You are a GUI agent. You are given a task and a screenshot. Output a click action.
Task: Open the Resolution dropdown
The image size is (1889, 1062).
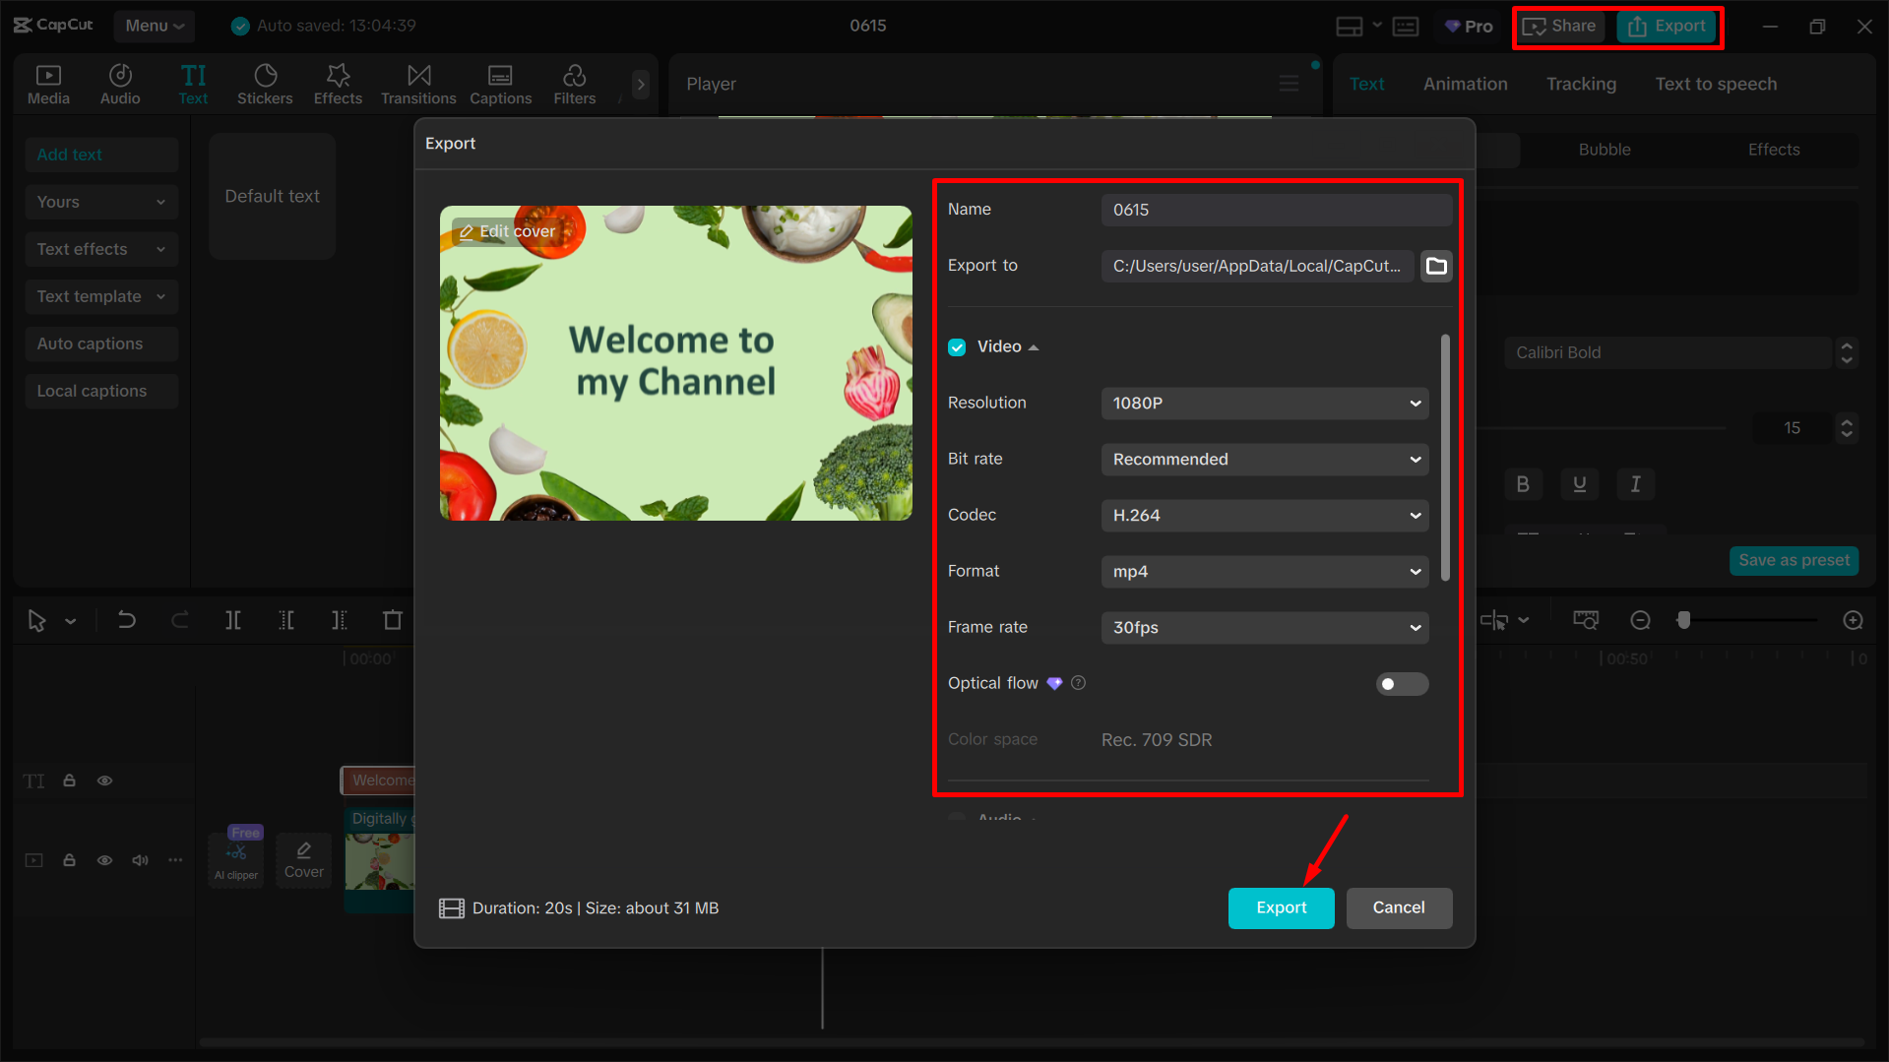(1264, 403)
